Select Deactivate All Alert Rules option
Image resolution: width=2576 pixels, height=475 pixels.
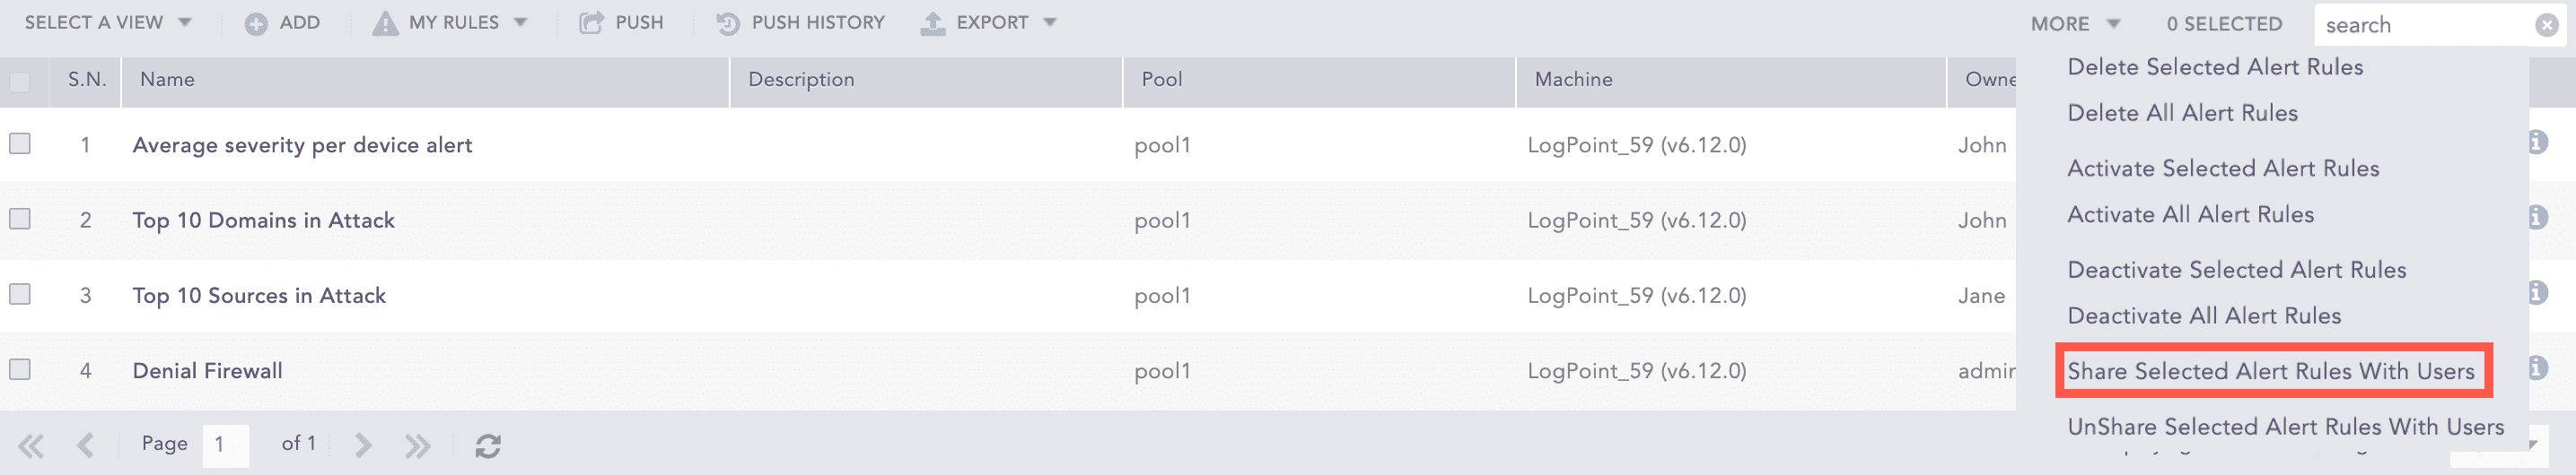coord(2204,316)
